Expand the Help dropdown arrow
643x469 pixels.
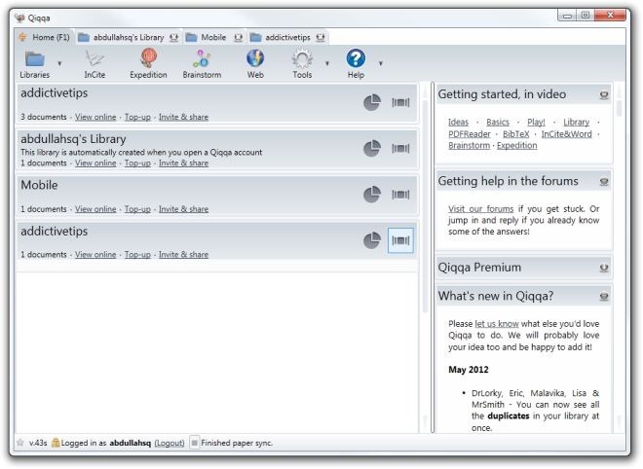click(381, 63)
